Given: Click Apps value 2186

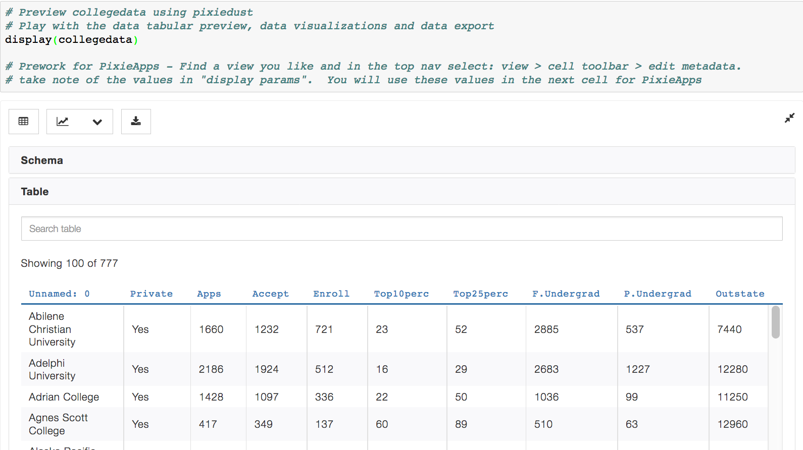Looking at the screenshot, I should pyautogui.click(x=211, y=369).
